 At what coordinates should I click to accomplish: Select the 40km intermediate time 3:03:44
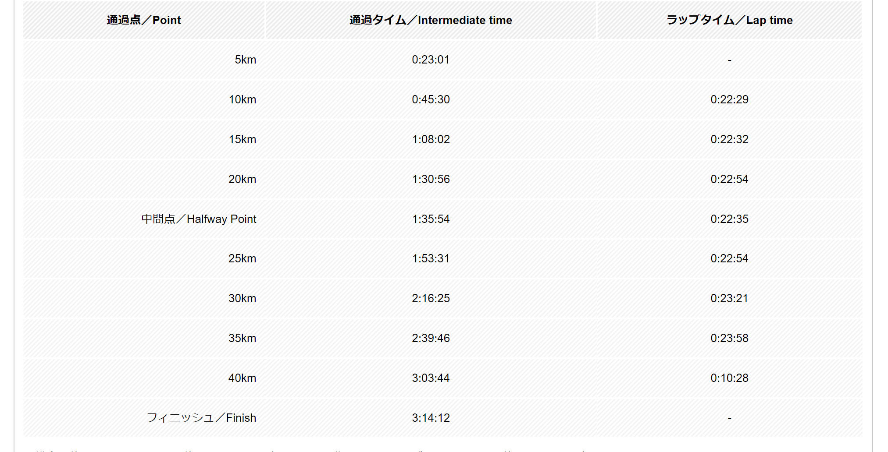431,378
